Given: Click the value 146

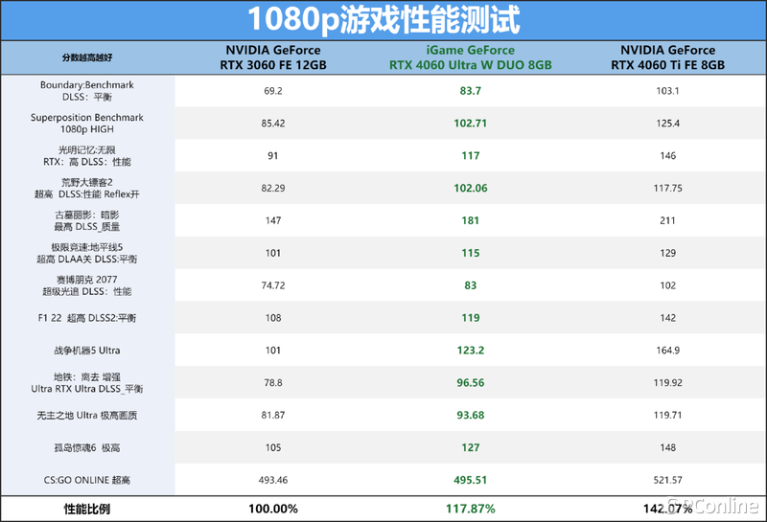Looking at the screenshot, I should click(x=667, y=156).
